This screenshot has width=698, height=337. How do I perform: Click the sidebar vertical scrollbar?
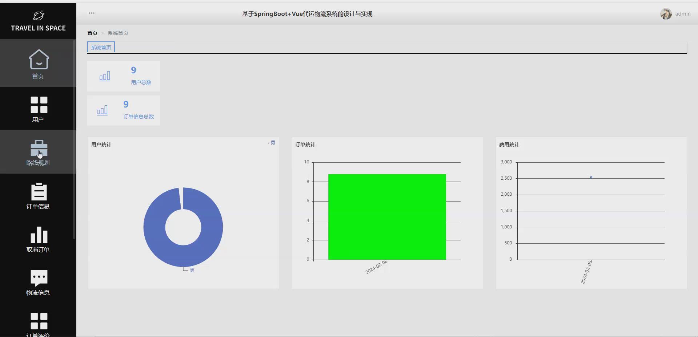click(x=74, y=139)
